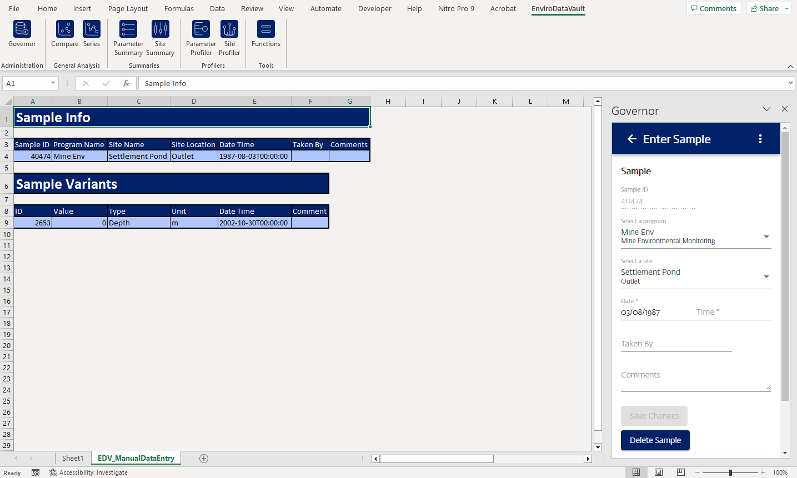Open Governor pane options chevron
Viewport: 797px width, 478px height.
coord(767,109)
